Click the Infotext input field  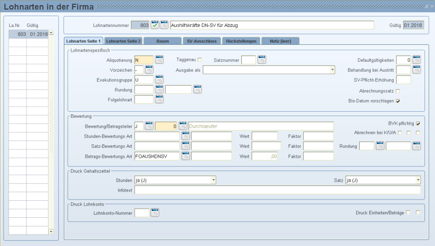click(x=278, y=190)
